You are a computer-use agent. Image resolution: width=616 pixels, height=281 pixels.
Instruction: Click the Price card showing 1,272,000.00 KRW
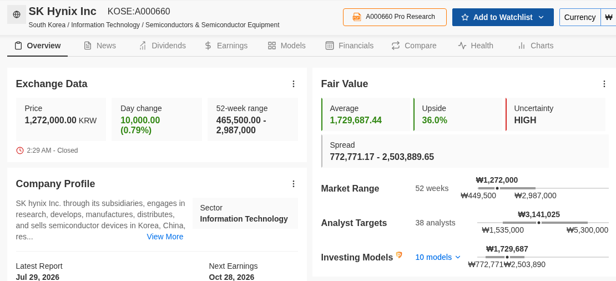(61, 119)
